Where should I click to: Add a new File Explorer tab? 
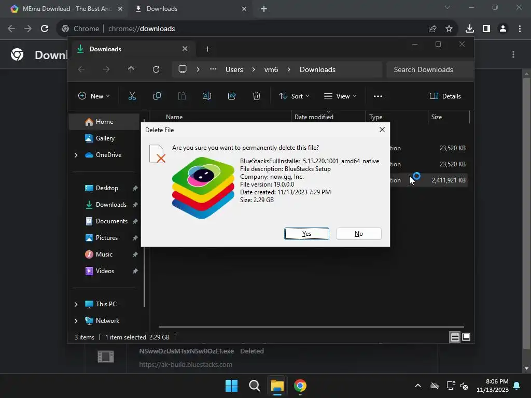pyautogui.click(x=207, y=49)
